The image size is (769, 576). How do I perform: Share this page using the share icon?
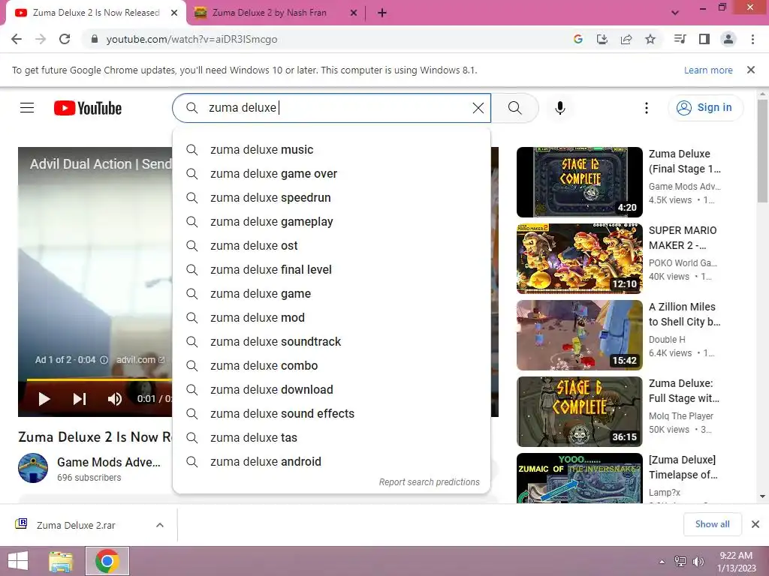[x=626, y=39]
